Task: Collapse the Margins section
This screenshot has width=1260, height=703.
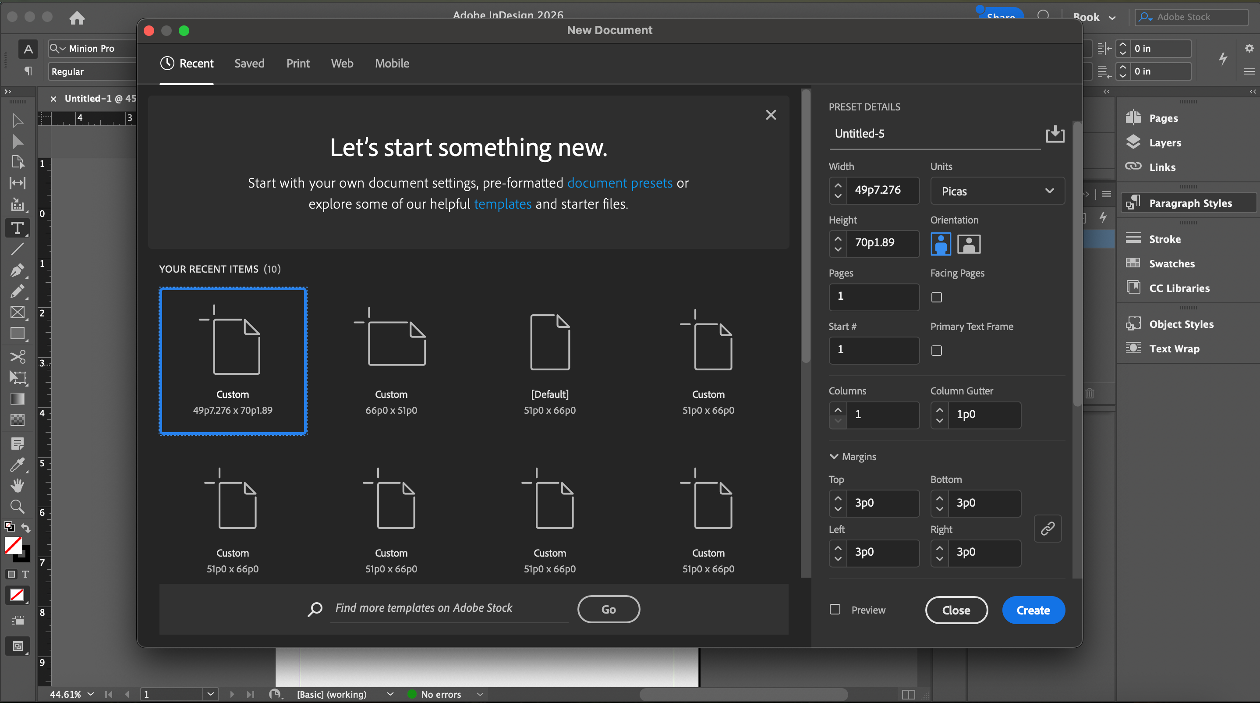Action: pyautogui.click(x=834, y=456)
